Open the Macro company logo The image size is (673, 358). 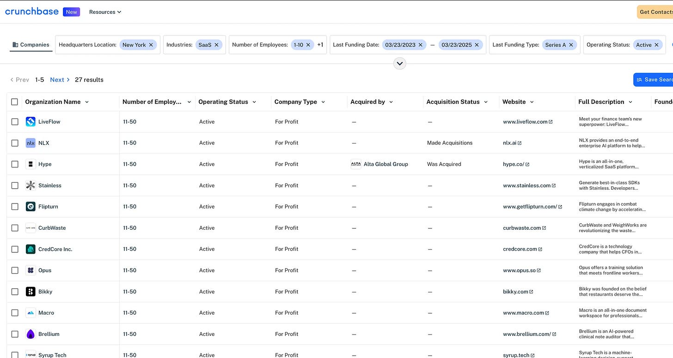click(x=31, y=313)
